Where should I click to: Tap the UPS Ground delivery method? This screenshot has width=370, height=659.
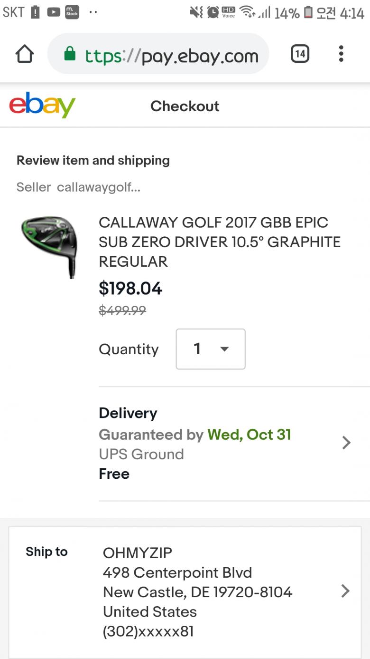coord(141,454)
